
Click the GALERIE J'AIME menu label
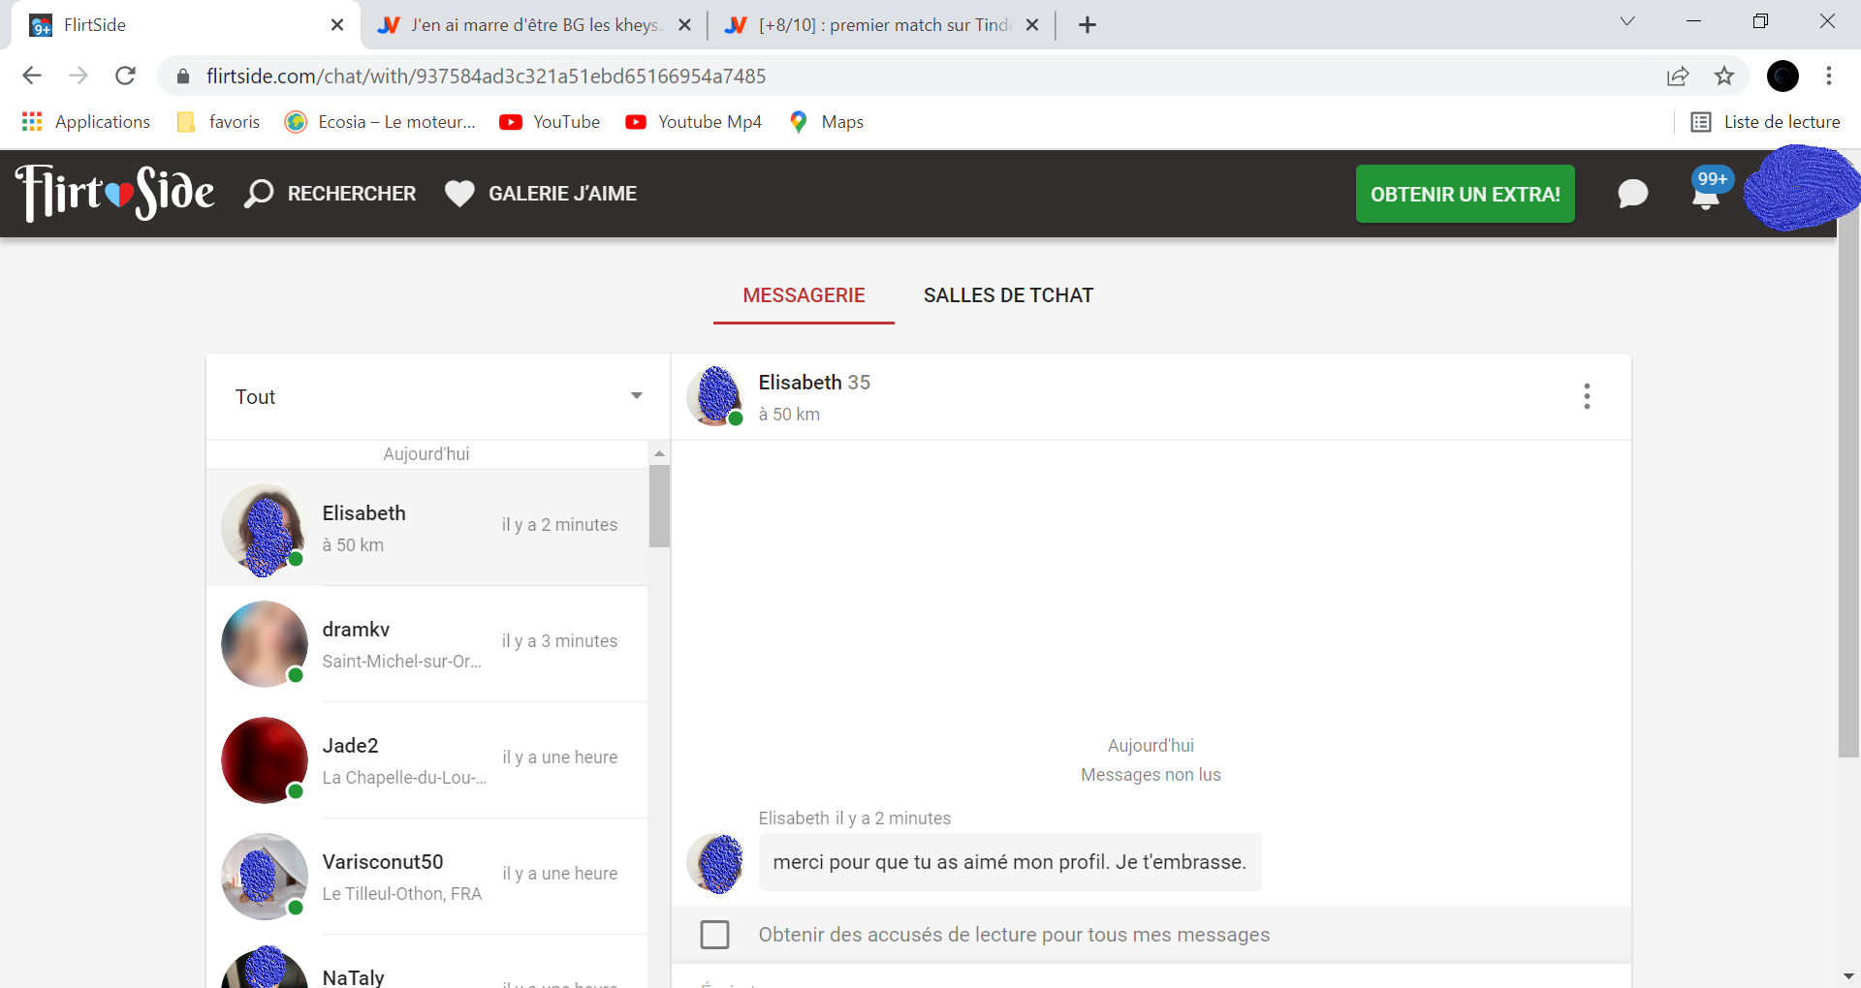point(562,194)
